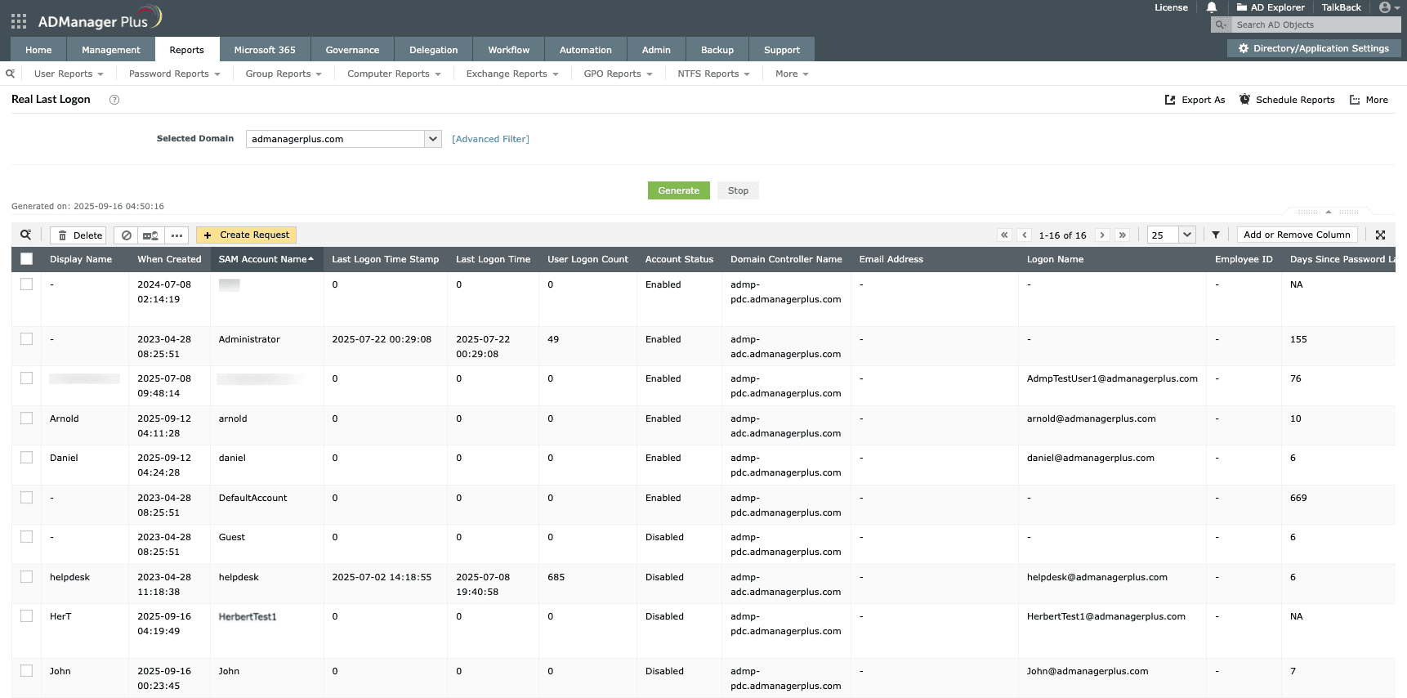Go to the last page of results
The image size is (1407, 698).
coord(1123,235)
